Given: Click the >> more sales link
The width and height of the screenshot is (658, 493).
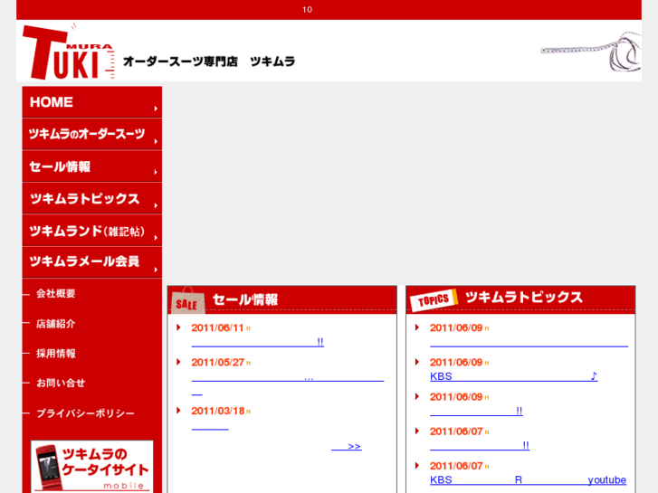Looking at the screenshot, I should click(x=347, y=446).
